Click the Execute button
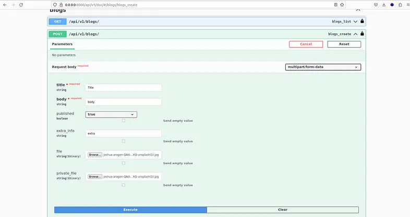410x217 pixels. [130, 210]
